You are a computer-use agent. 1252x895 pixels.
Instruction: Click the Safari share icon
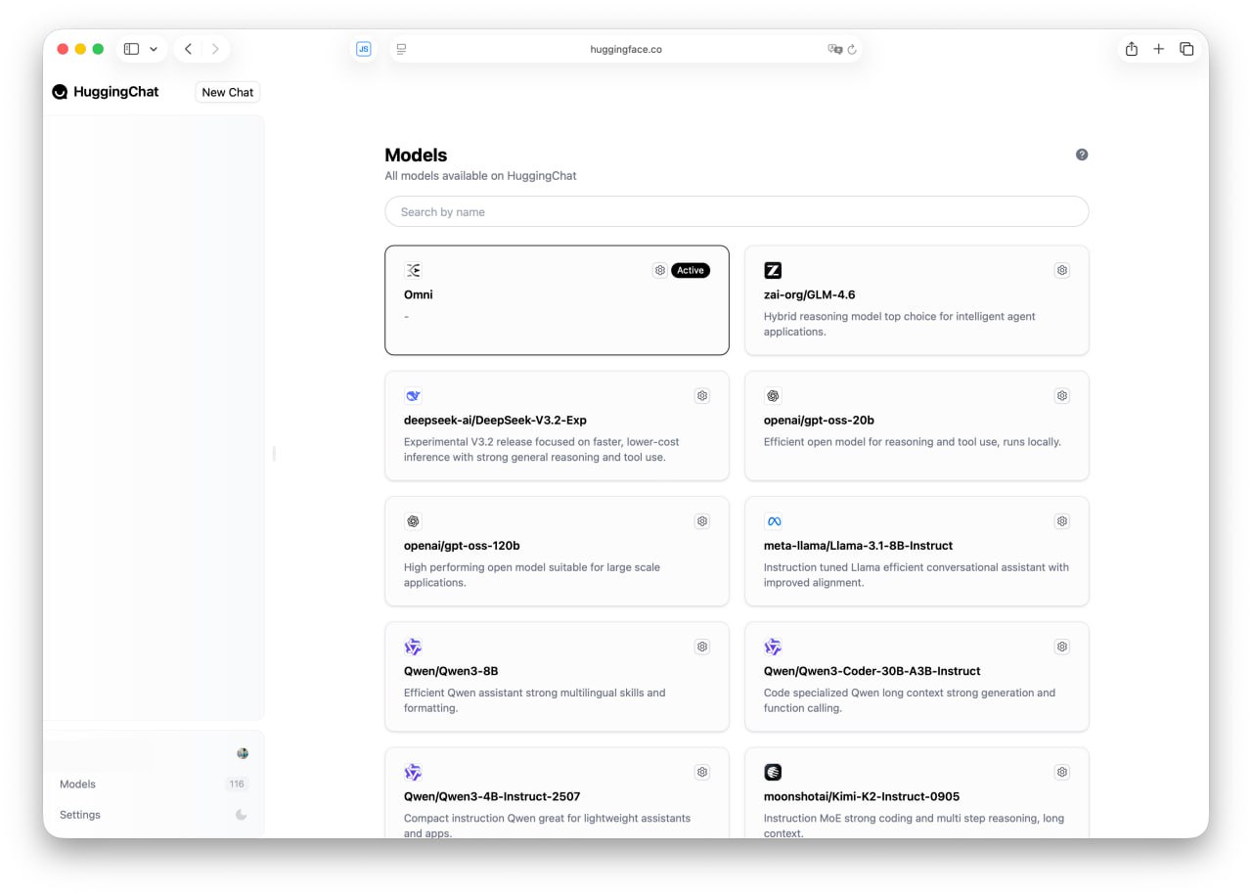pyautogui.click(x=1131, y=49)
